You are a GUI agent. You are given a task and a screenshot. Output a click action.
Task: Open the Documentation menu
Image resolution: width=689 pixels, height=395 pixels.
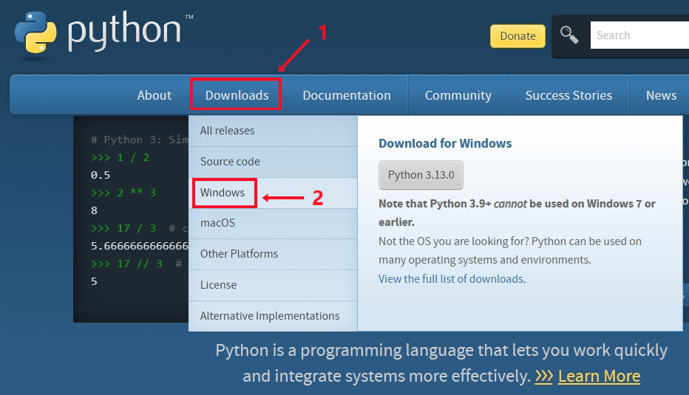347,95
